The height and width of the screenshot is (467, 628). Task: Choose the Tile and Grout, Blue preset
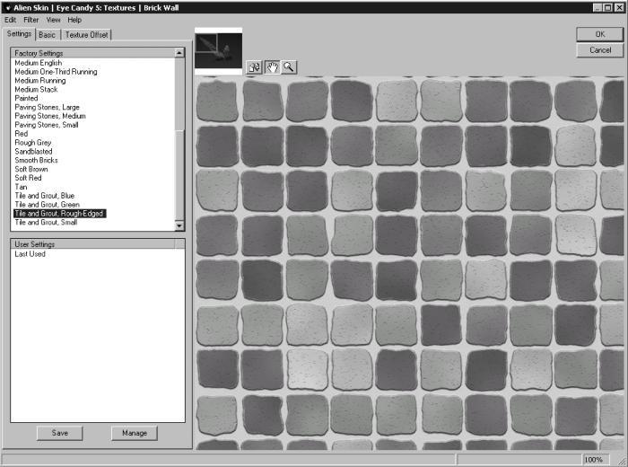pyautogui.click(x=45, y=196)
